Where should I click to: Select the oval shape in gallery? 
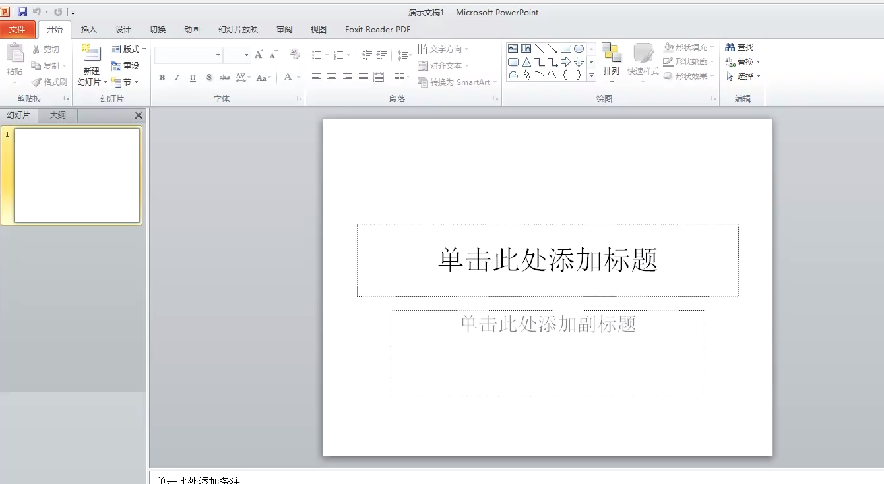[x=579, y=49]
